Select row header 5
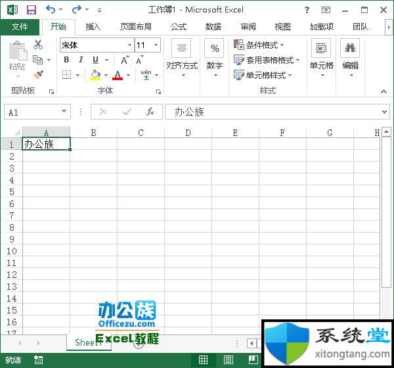The height and width of the screenshot is (368, 394). tap(12, 192)
